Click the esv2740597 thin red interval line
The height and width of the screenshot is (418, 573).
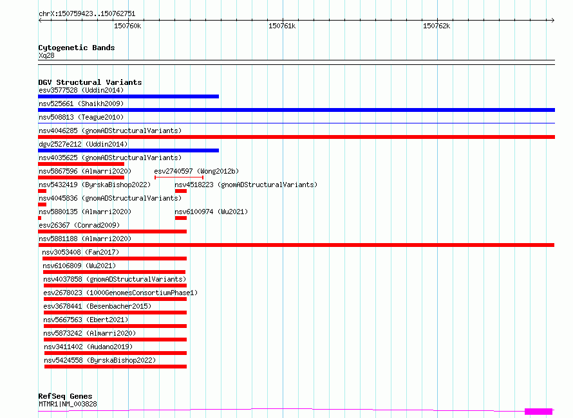[179, 177]
